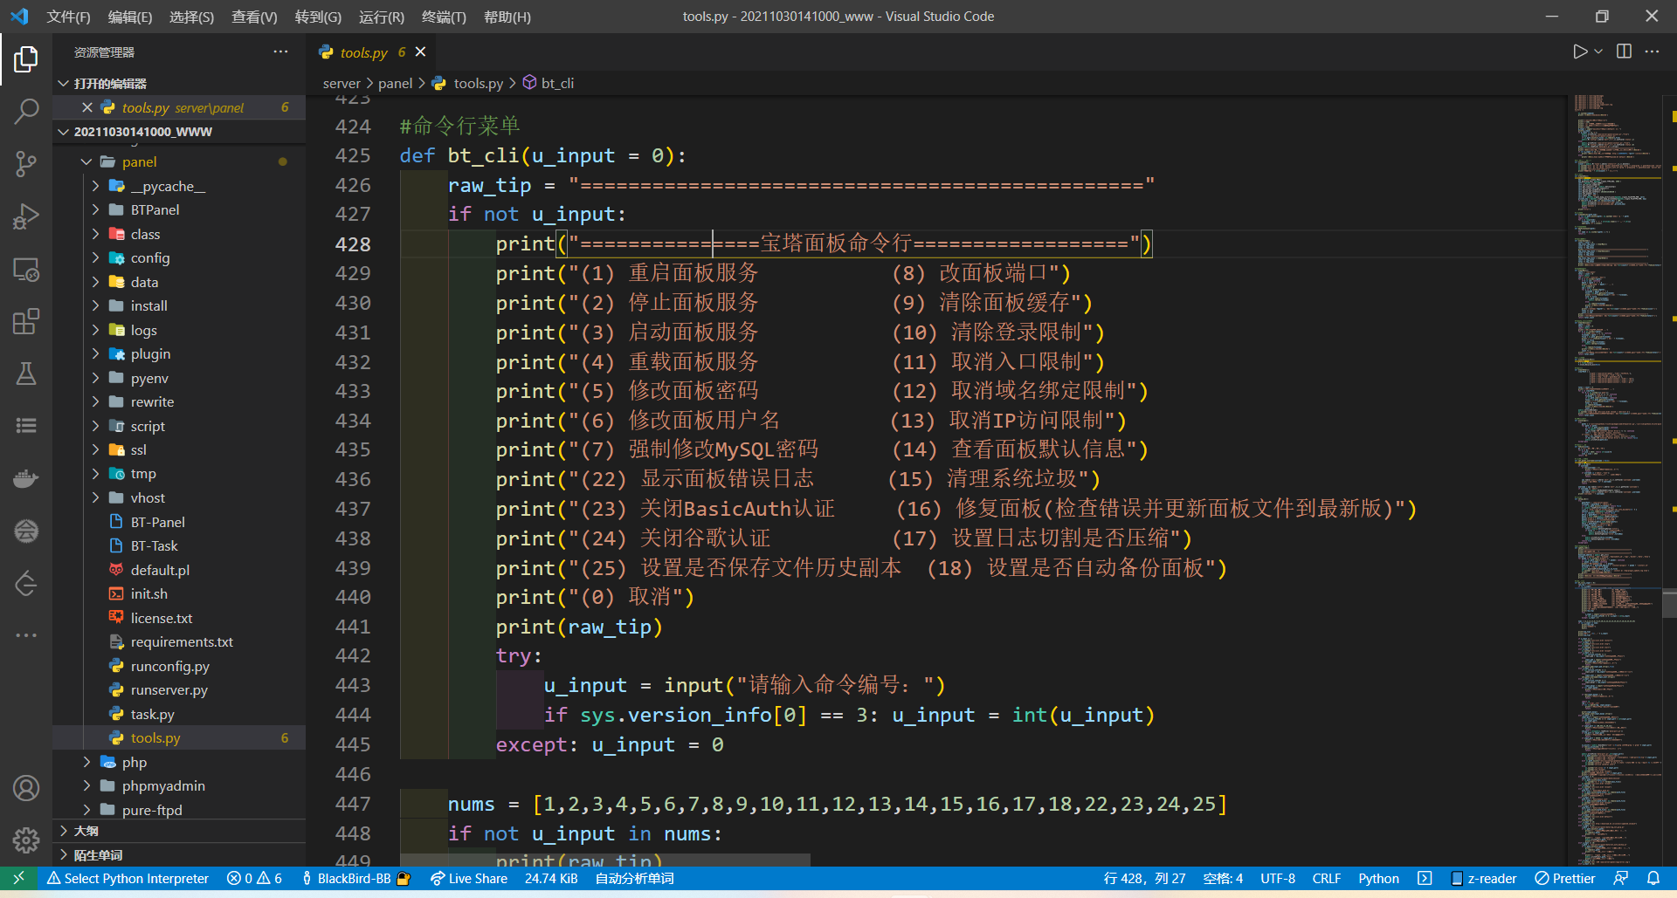Select tools.py in the file tree
The height and width of the screenshot is (898, 1677).
click(179, 737)
